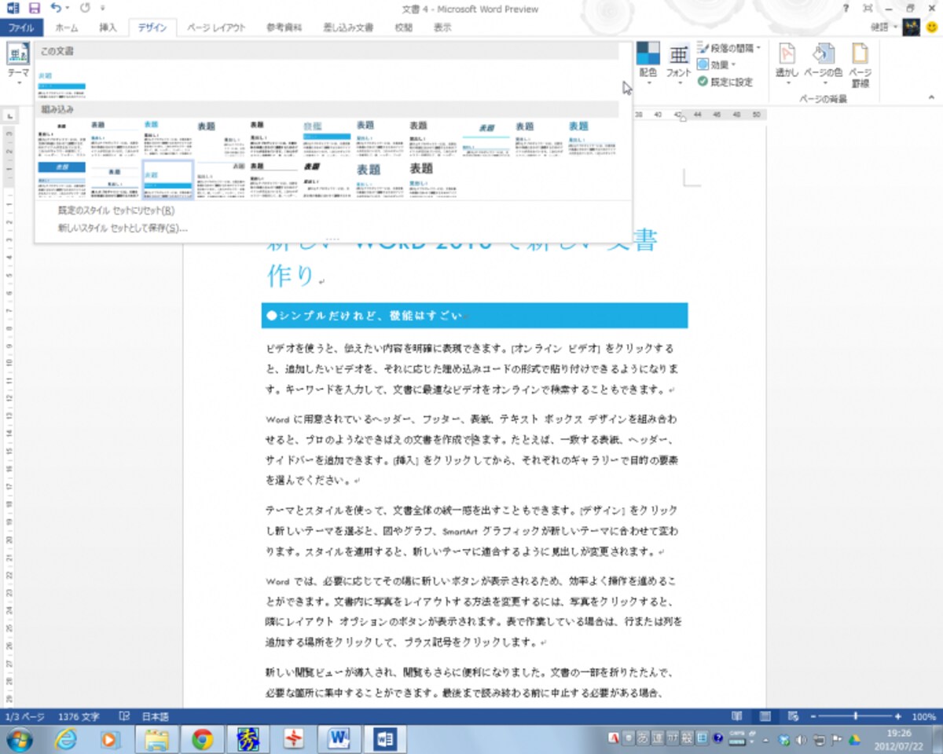943x754 pixels.
Task: Choose 既定のスタイル セットにリセット menu entry
Action: (116, 210)
